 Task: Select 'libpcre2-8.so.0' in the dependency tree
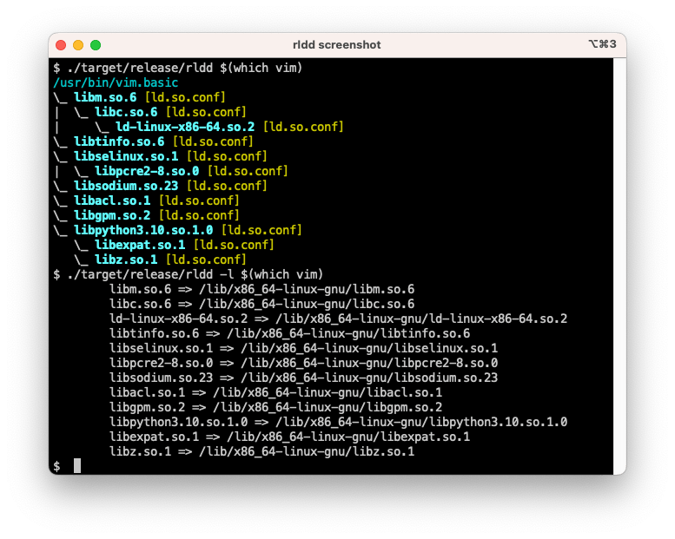click(x=147, y=171)
